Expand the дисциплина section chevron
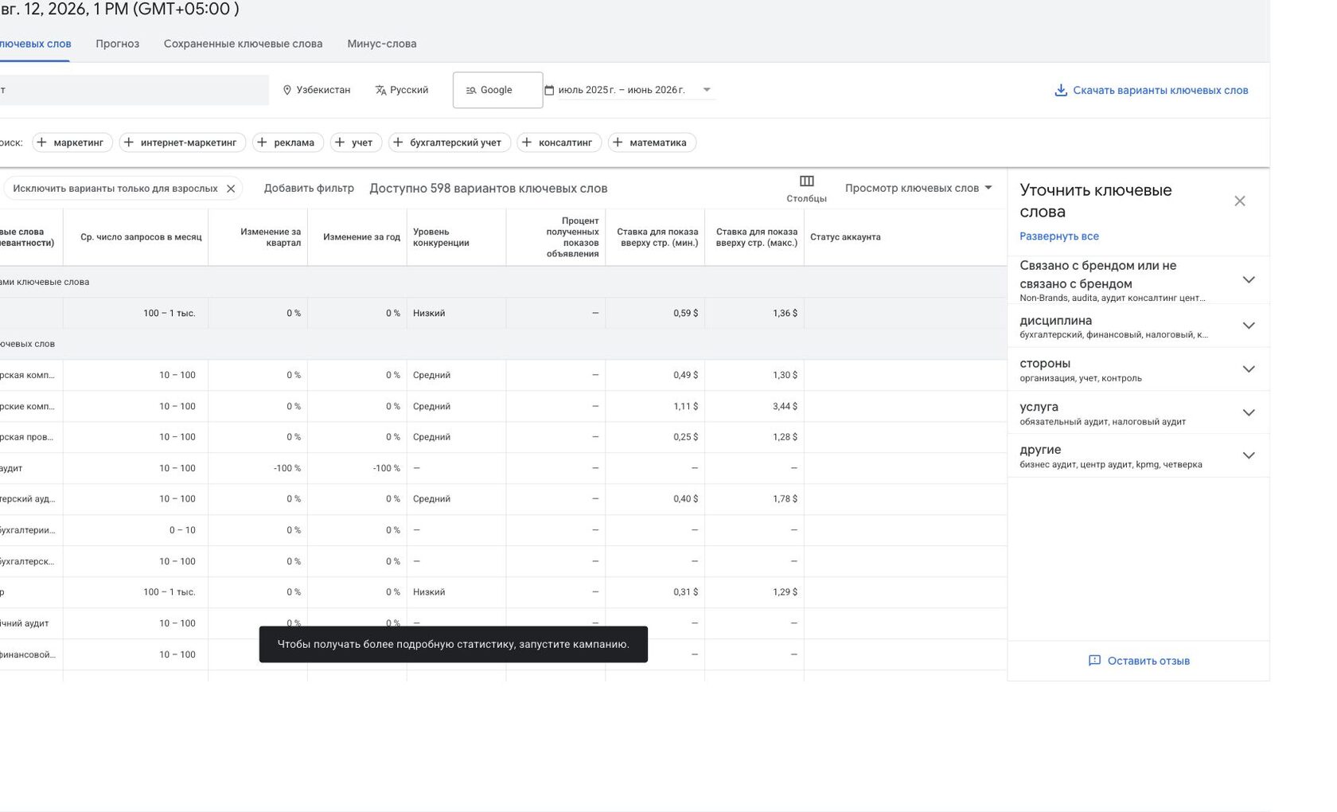Image resolution: width=1337 pixels, height=812 pixels. [1249, 326]
